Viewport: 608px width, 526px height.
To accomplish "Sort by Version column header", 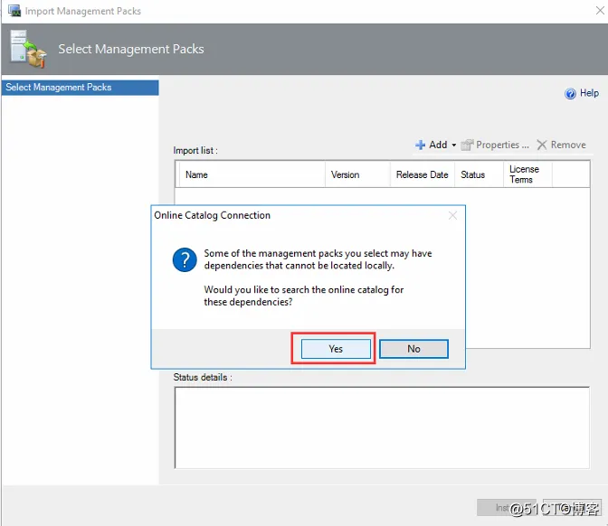I will (x=357, y=174).
